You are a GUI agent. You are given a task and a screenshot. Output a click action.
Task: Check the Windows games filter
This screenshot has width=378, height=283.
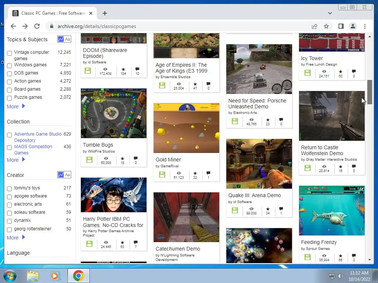9,66
